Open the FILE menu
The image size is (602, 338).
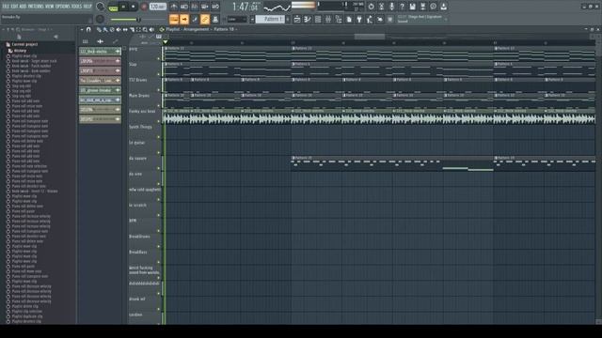(7, 7)
